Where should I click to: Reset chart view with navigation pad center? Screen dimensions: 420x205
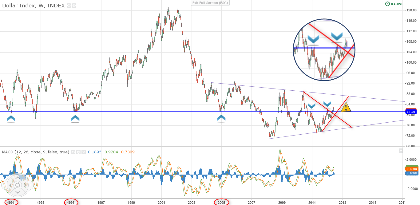18,185
